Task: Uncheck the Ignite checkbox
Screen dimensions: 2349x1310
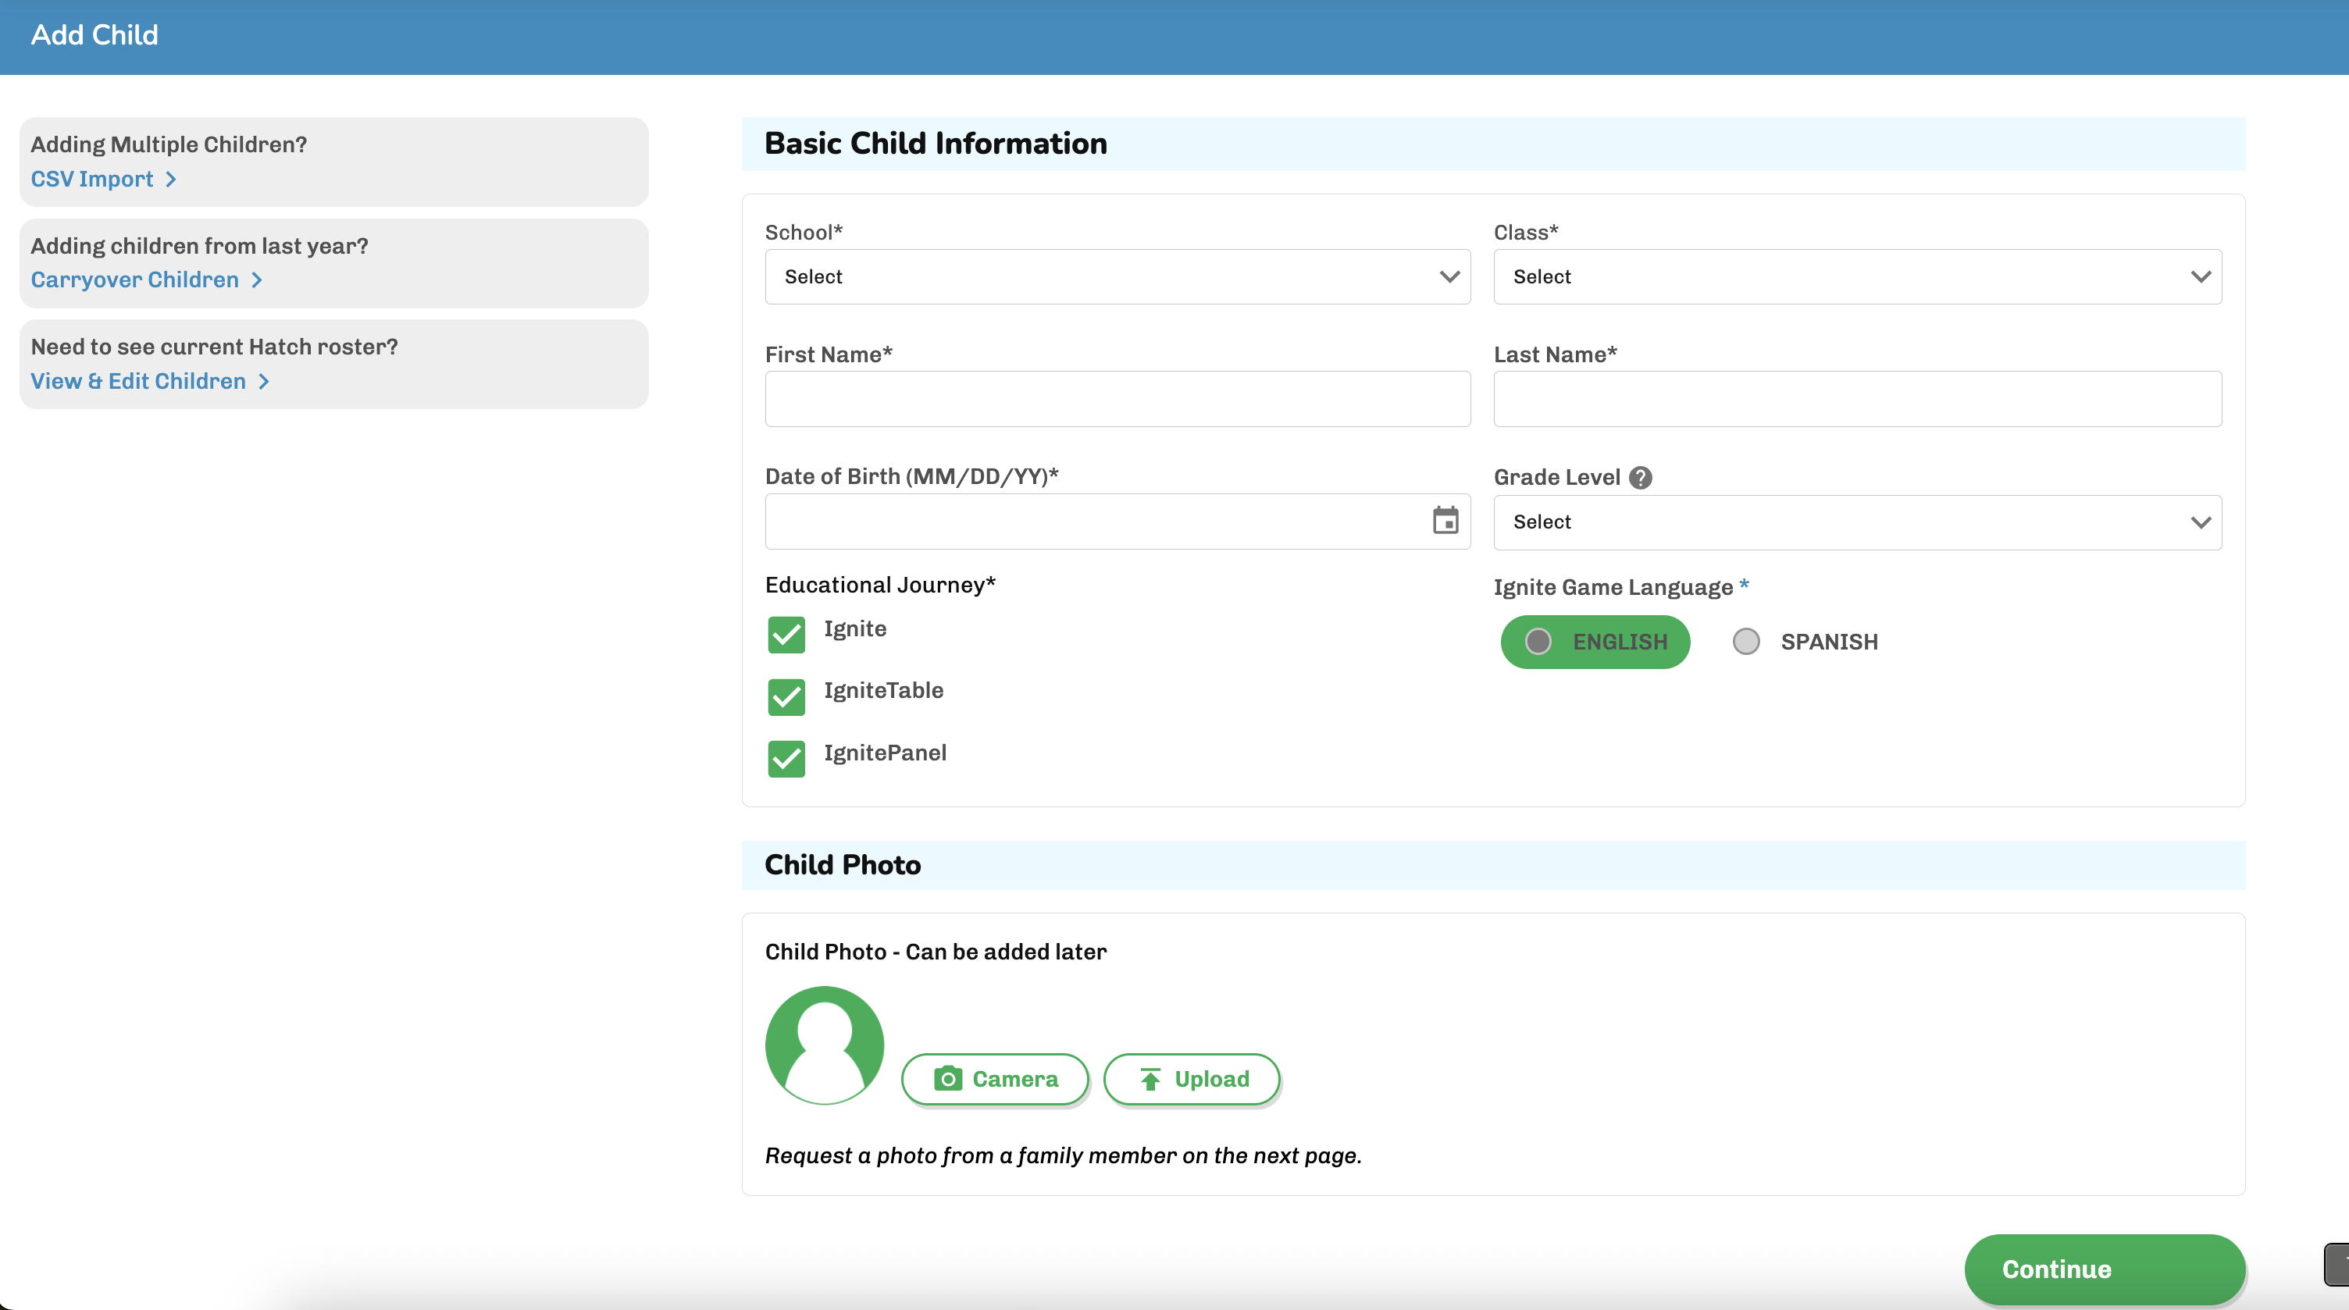Action: (x=786, y=635)
